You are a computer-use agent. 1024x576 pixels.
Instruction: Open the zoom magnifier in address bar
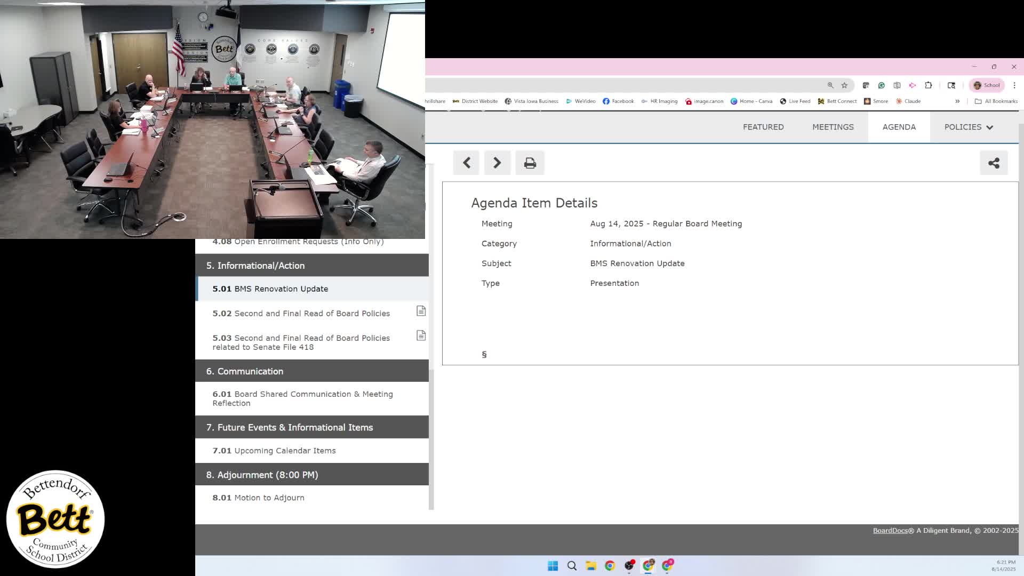coord(830,85)
